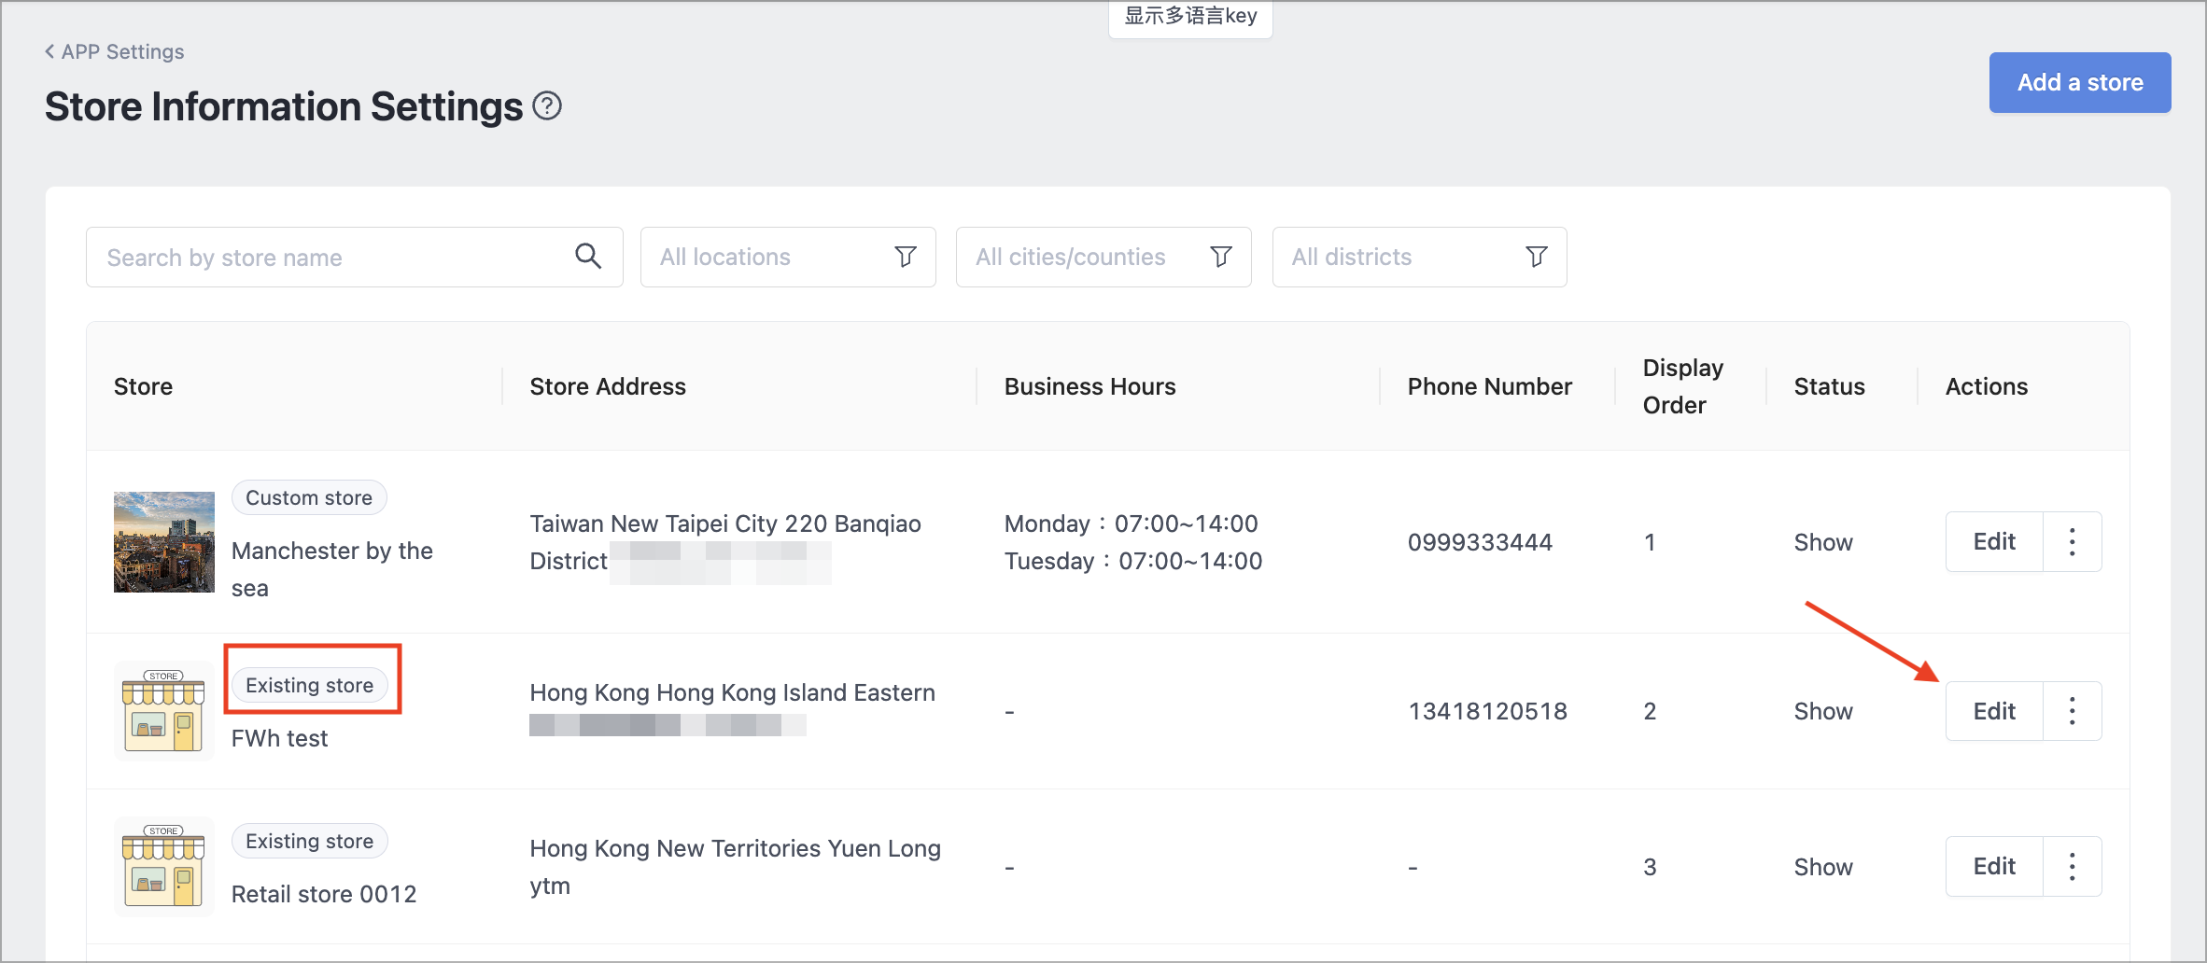Click the Show status of Manchester by the sea

tap(1823, 542)
